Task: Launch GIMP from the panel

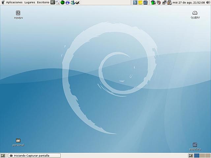Action: tap(77, 2)
